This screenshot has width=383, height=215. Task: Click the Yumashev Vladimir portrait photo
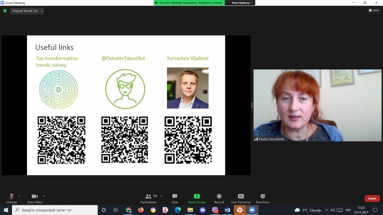(x=188, y=88)
